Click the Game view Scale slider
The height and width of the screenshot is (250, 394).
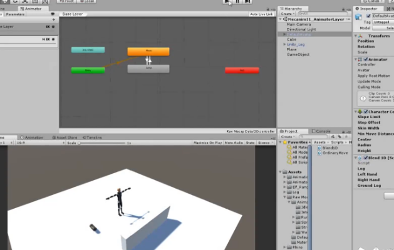coord(101,143)
